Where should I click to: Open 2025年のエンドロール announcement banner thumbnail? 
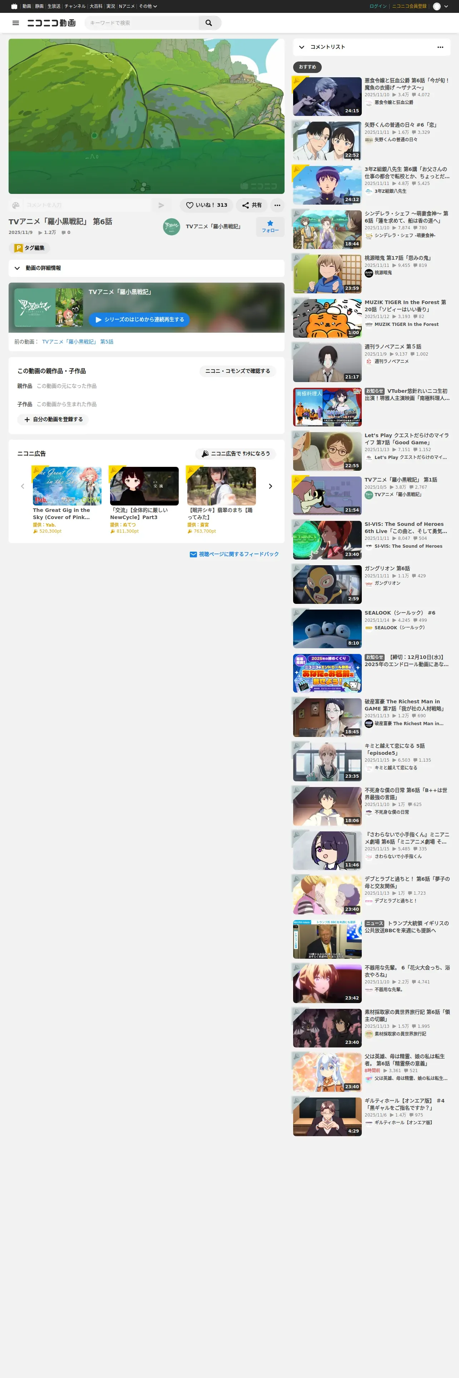tap(327, 674)
